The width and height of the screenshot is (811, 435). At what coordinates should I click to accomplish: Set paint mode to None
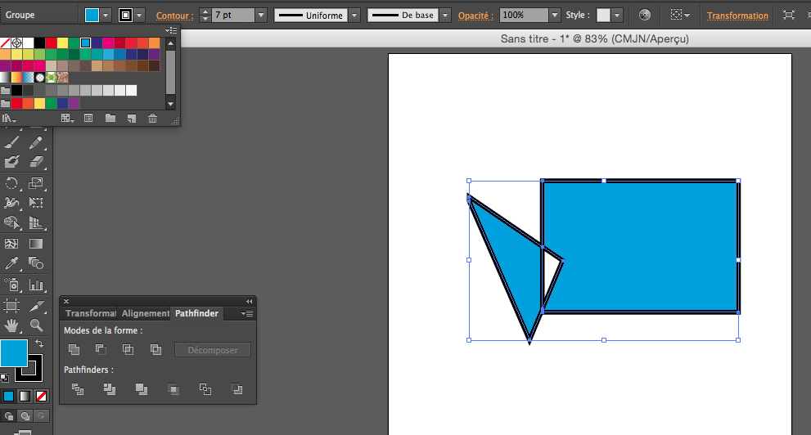tap(42, 397)
